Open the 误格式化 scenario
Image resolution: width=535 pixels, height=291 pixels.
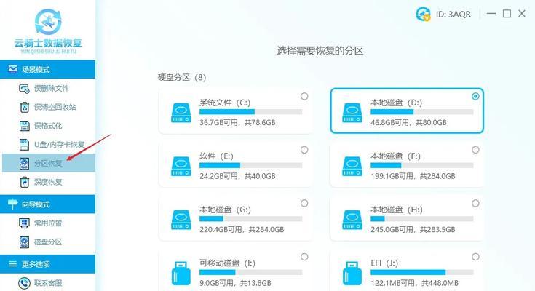click(48, 126)
